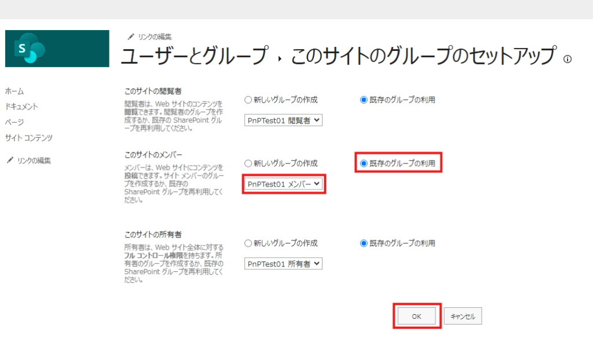Select 新しいグループの作成 for site visitors (閲覧者)
The height and width of the screenshot is (350, 593).
pyautogui.click(x=248, y=100)
